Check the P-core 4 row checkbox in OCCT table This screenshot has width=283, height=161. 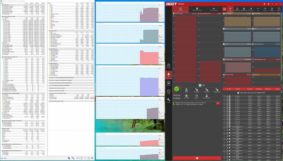tap(225, 104)
